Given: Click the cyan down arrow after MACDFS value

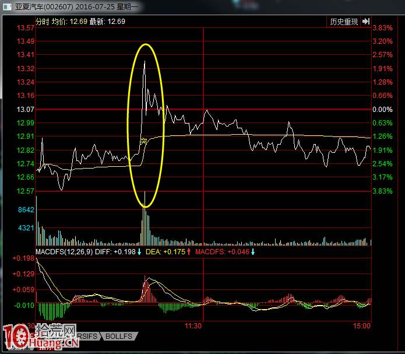Looking at the screenshot, I should click(253, 251).
